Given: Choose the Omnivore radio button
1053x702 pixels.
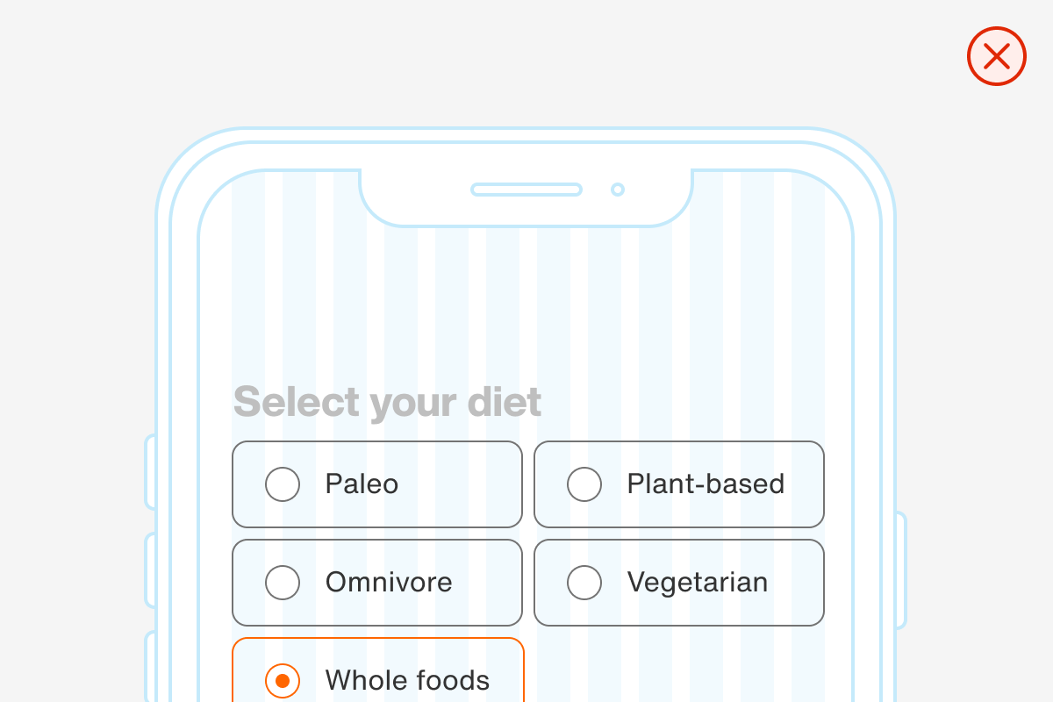Looking at the screenshot, I should [x=283, y=582].
